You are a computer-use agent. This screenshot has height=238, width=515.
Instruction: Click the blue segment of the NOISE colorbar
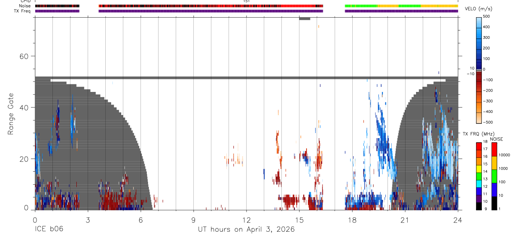tap(494, 190)
